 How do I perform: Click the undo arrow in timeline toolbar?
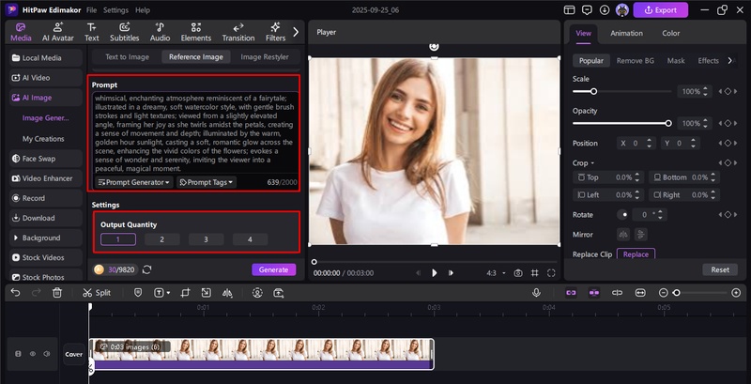point(16,293)
